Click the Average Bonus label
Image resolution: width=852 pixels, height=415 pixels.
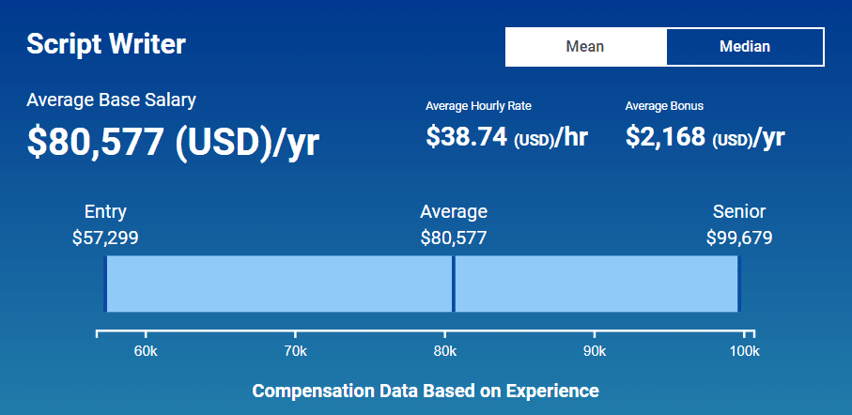coord(664,106)
